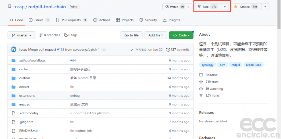
Task: Open the .gitignore file
Action: [26, 122]
